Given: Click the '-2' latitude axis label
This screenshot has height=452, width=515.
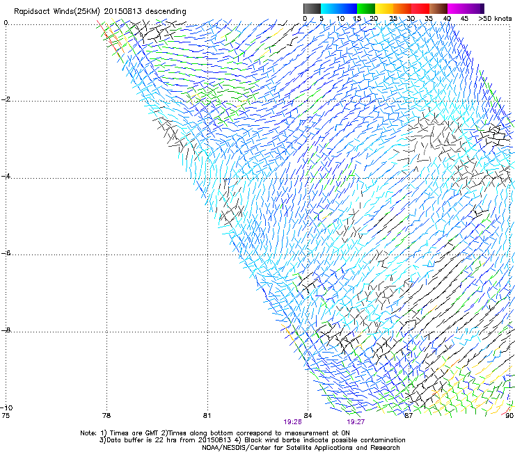Looking at the screenshot, I should 6,99.
